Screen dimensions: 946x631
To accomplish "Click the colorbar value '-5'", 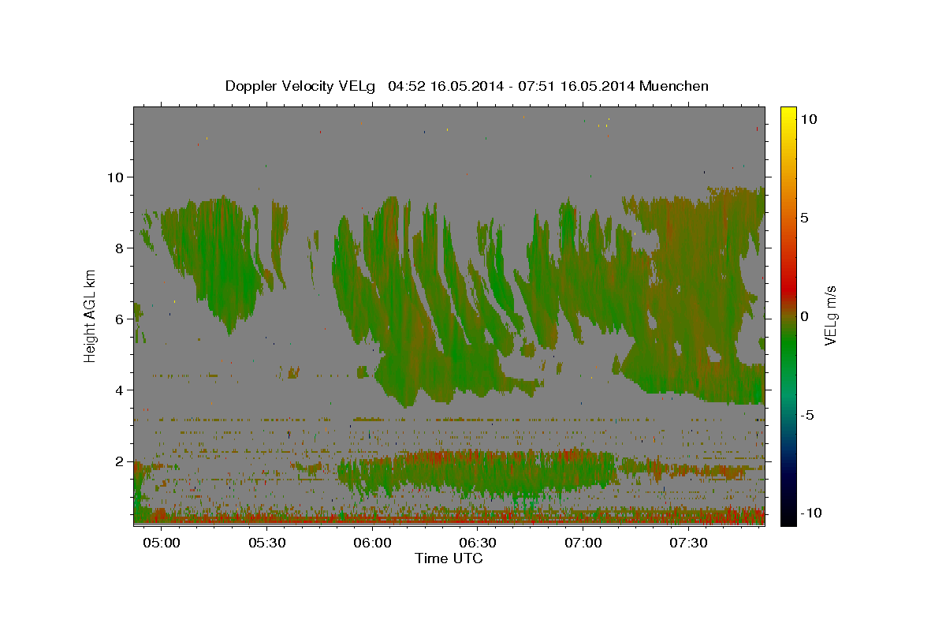I will click(x=806, y=415).
